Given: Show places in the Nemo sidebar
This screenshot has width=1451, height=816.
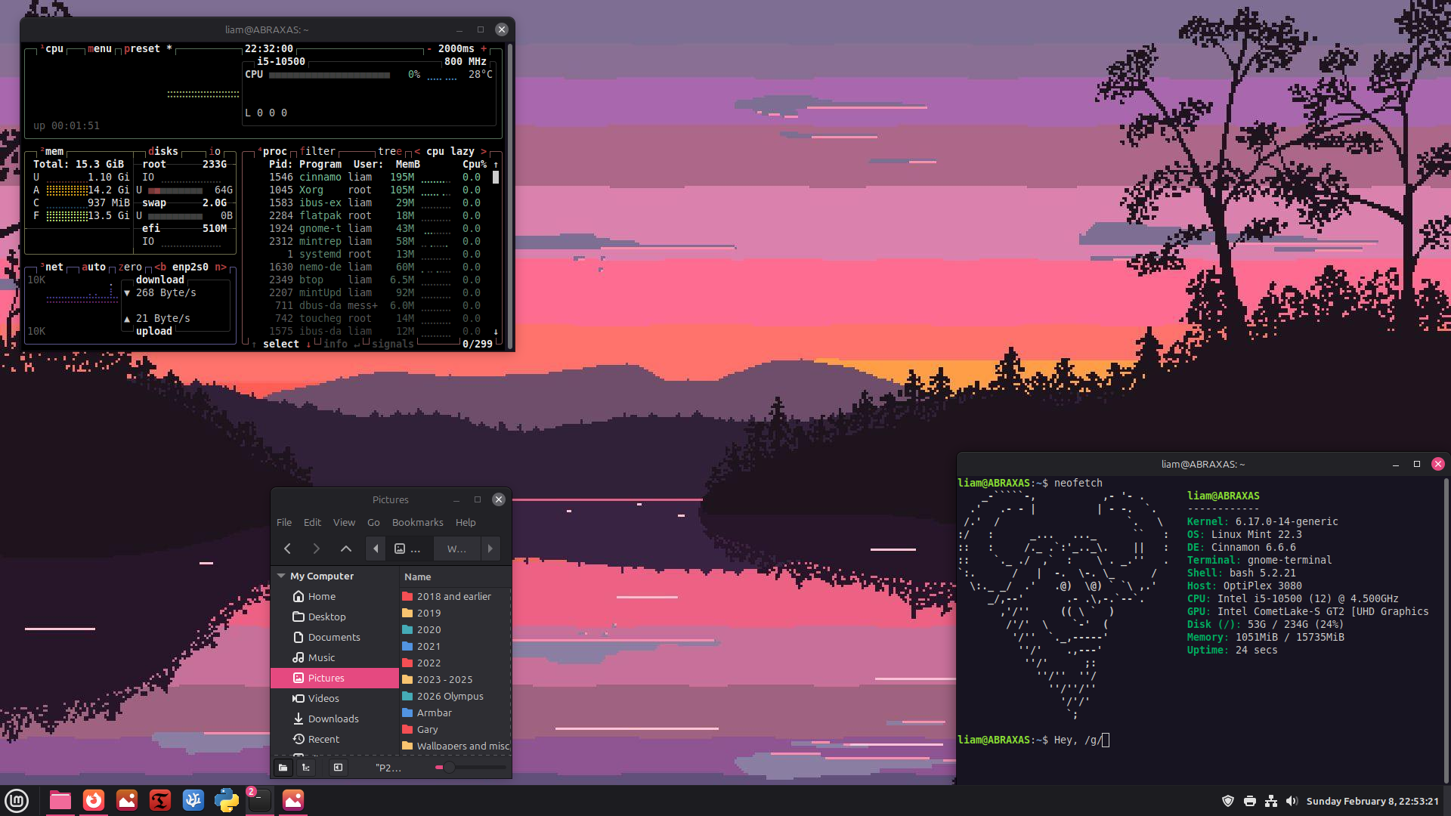Looking at the screenshot, I should pyautogui.click(x=283, y=768).
